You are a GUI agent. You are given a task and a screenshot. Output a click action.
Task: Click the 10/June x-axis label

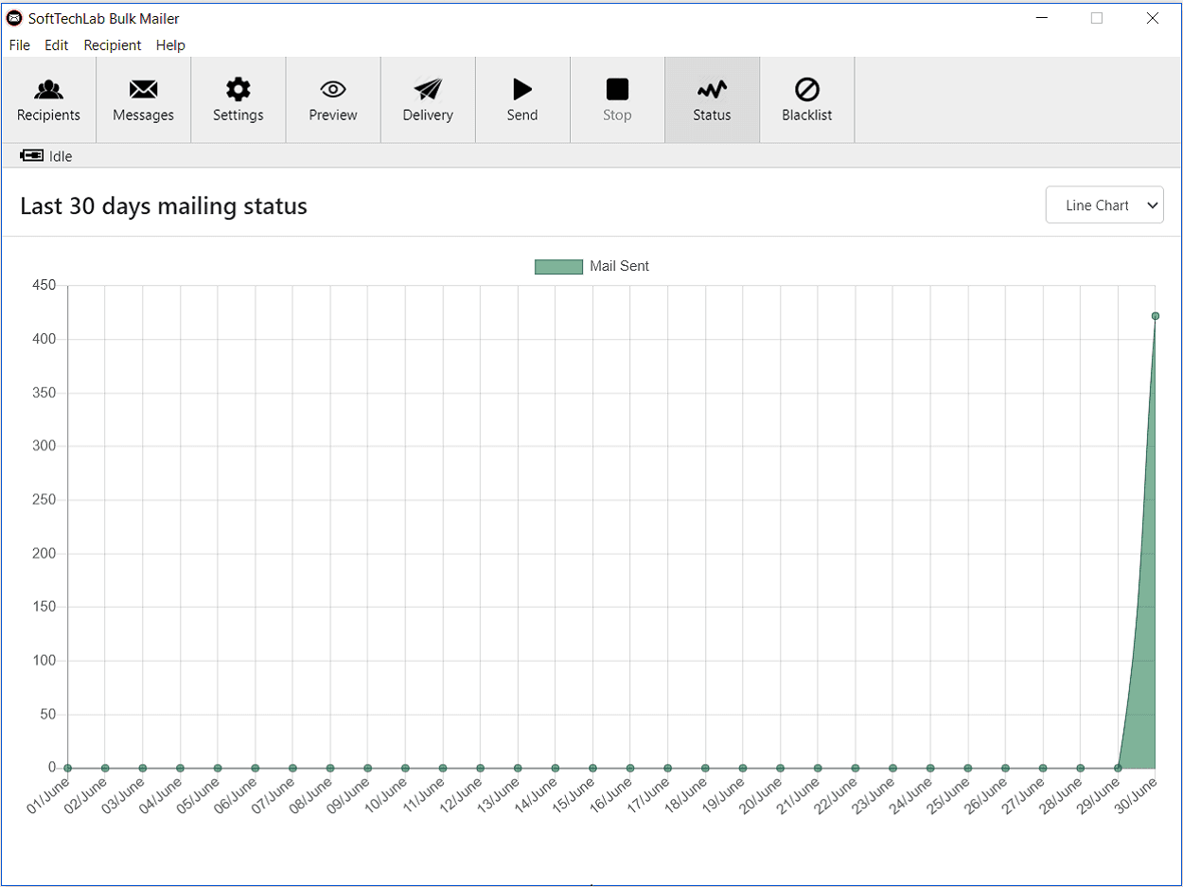387,795
